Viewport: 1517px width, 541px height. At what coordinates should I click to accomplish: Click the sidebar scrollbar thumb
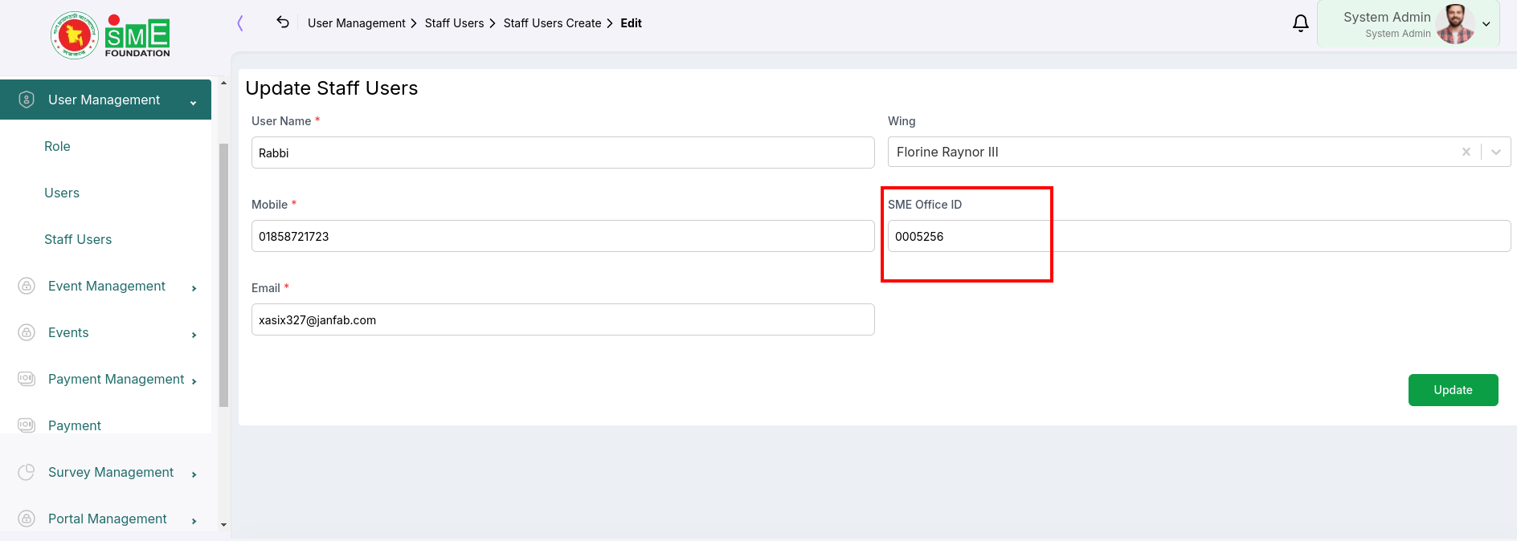click(x=223, y=275)
